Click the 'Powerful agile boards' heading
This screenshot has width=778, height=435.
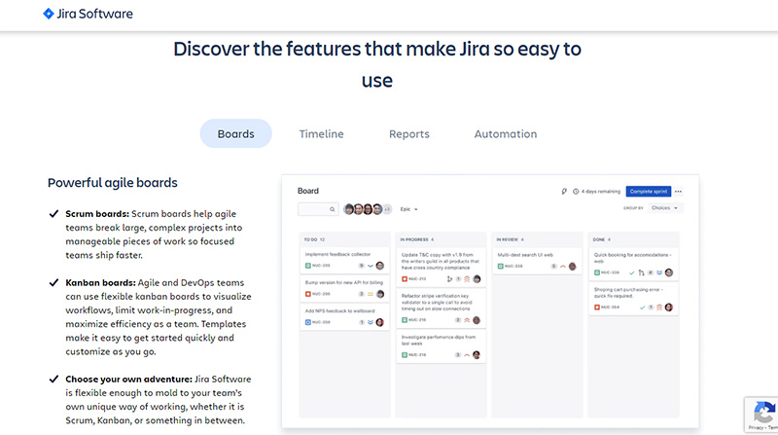tap(113, 182)
